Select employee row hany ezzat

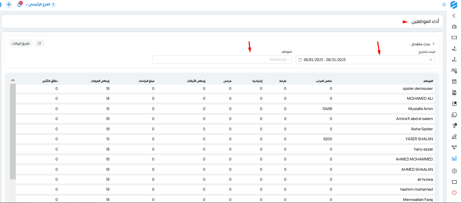pos(224,149)
